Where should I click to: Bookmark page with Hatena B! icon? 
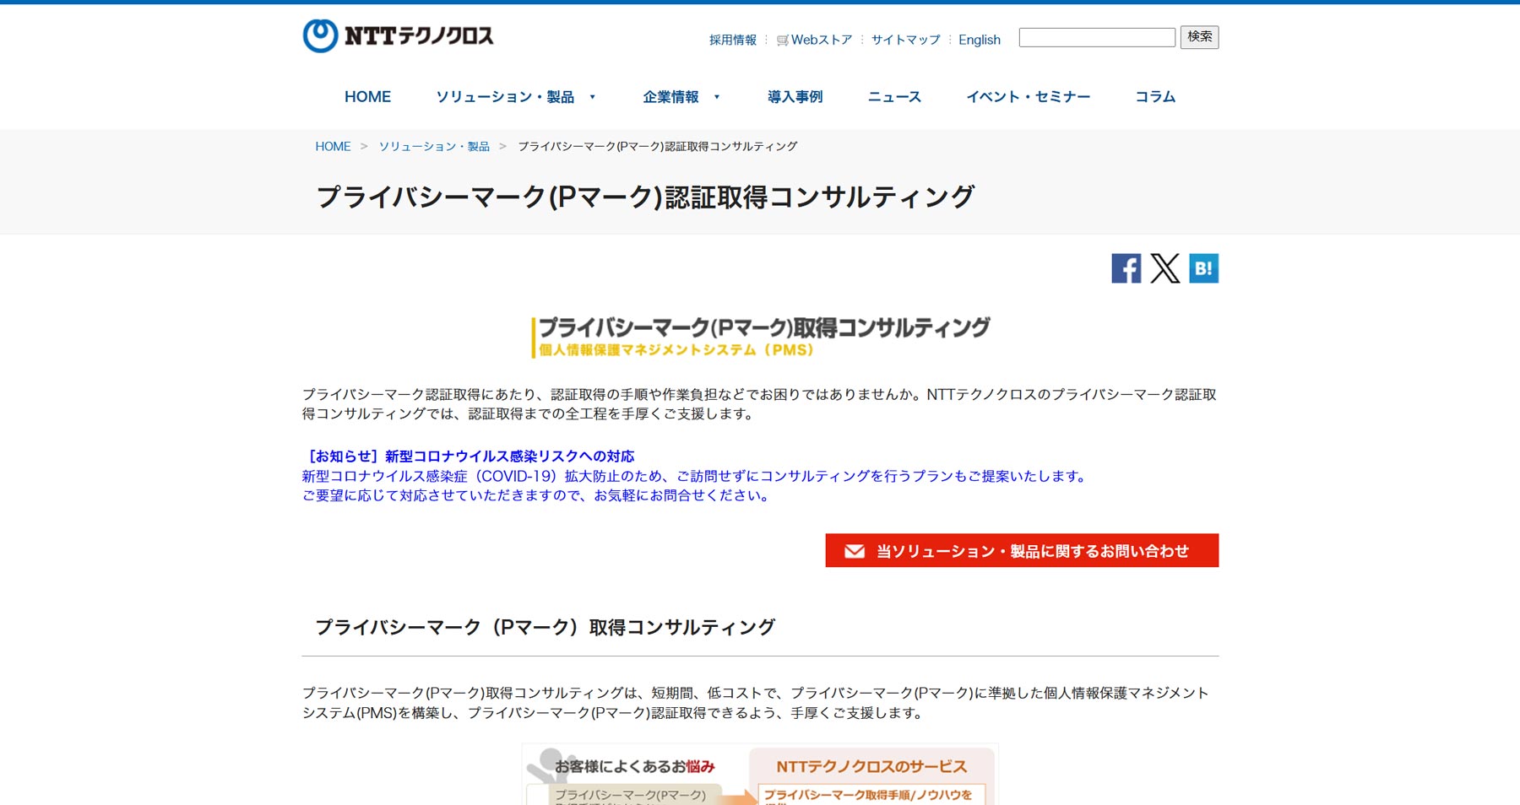[1203, 268]
